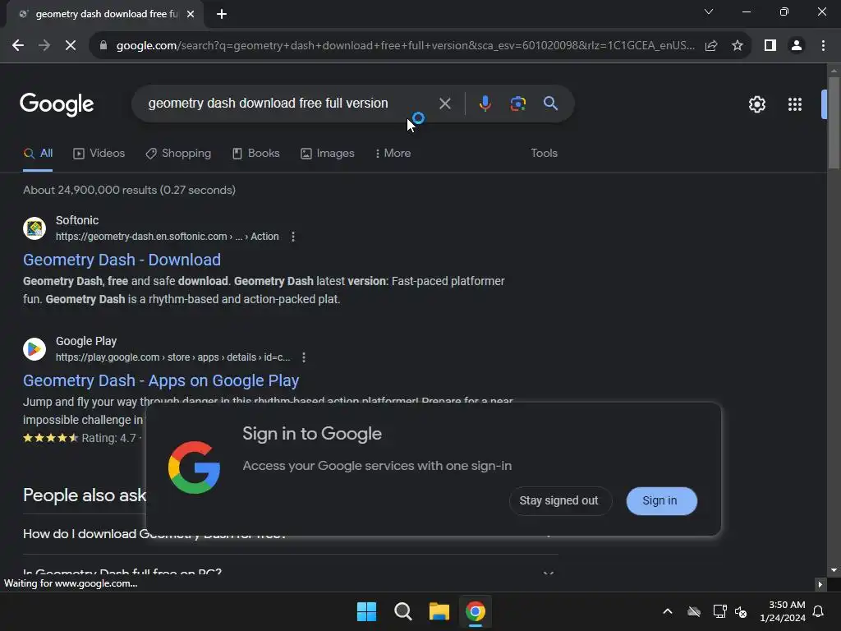Open Windows Start menu

click(x=366, y=611)
